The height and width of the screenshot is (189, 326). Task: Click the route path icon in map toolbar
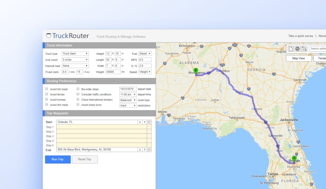tap(304, 49)
